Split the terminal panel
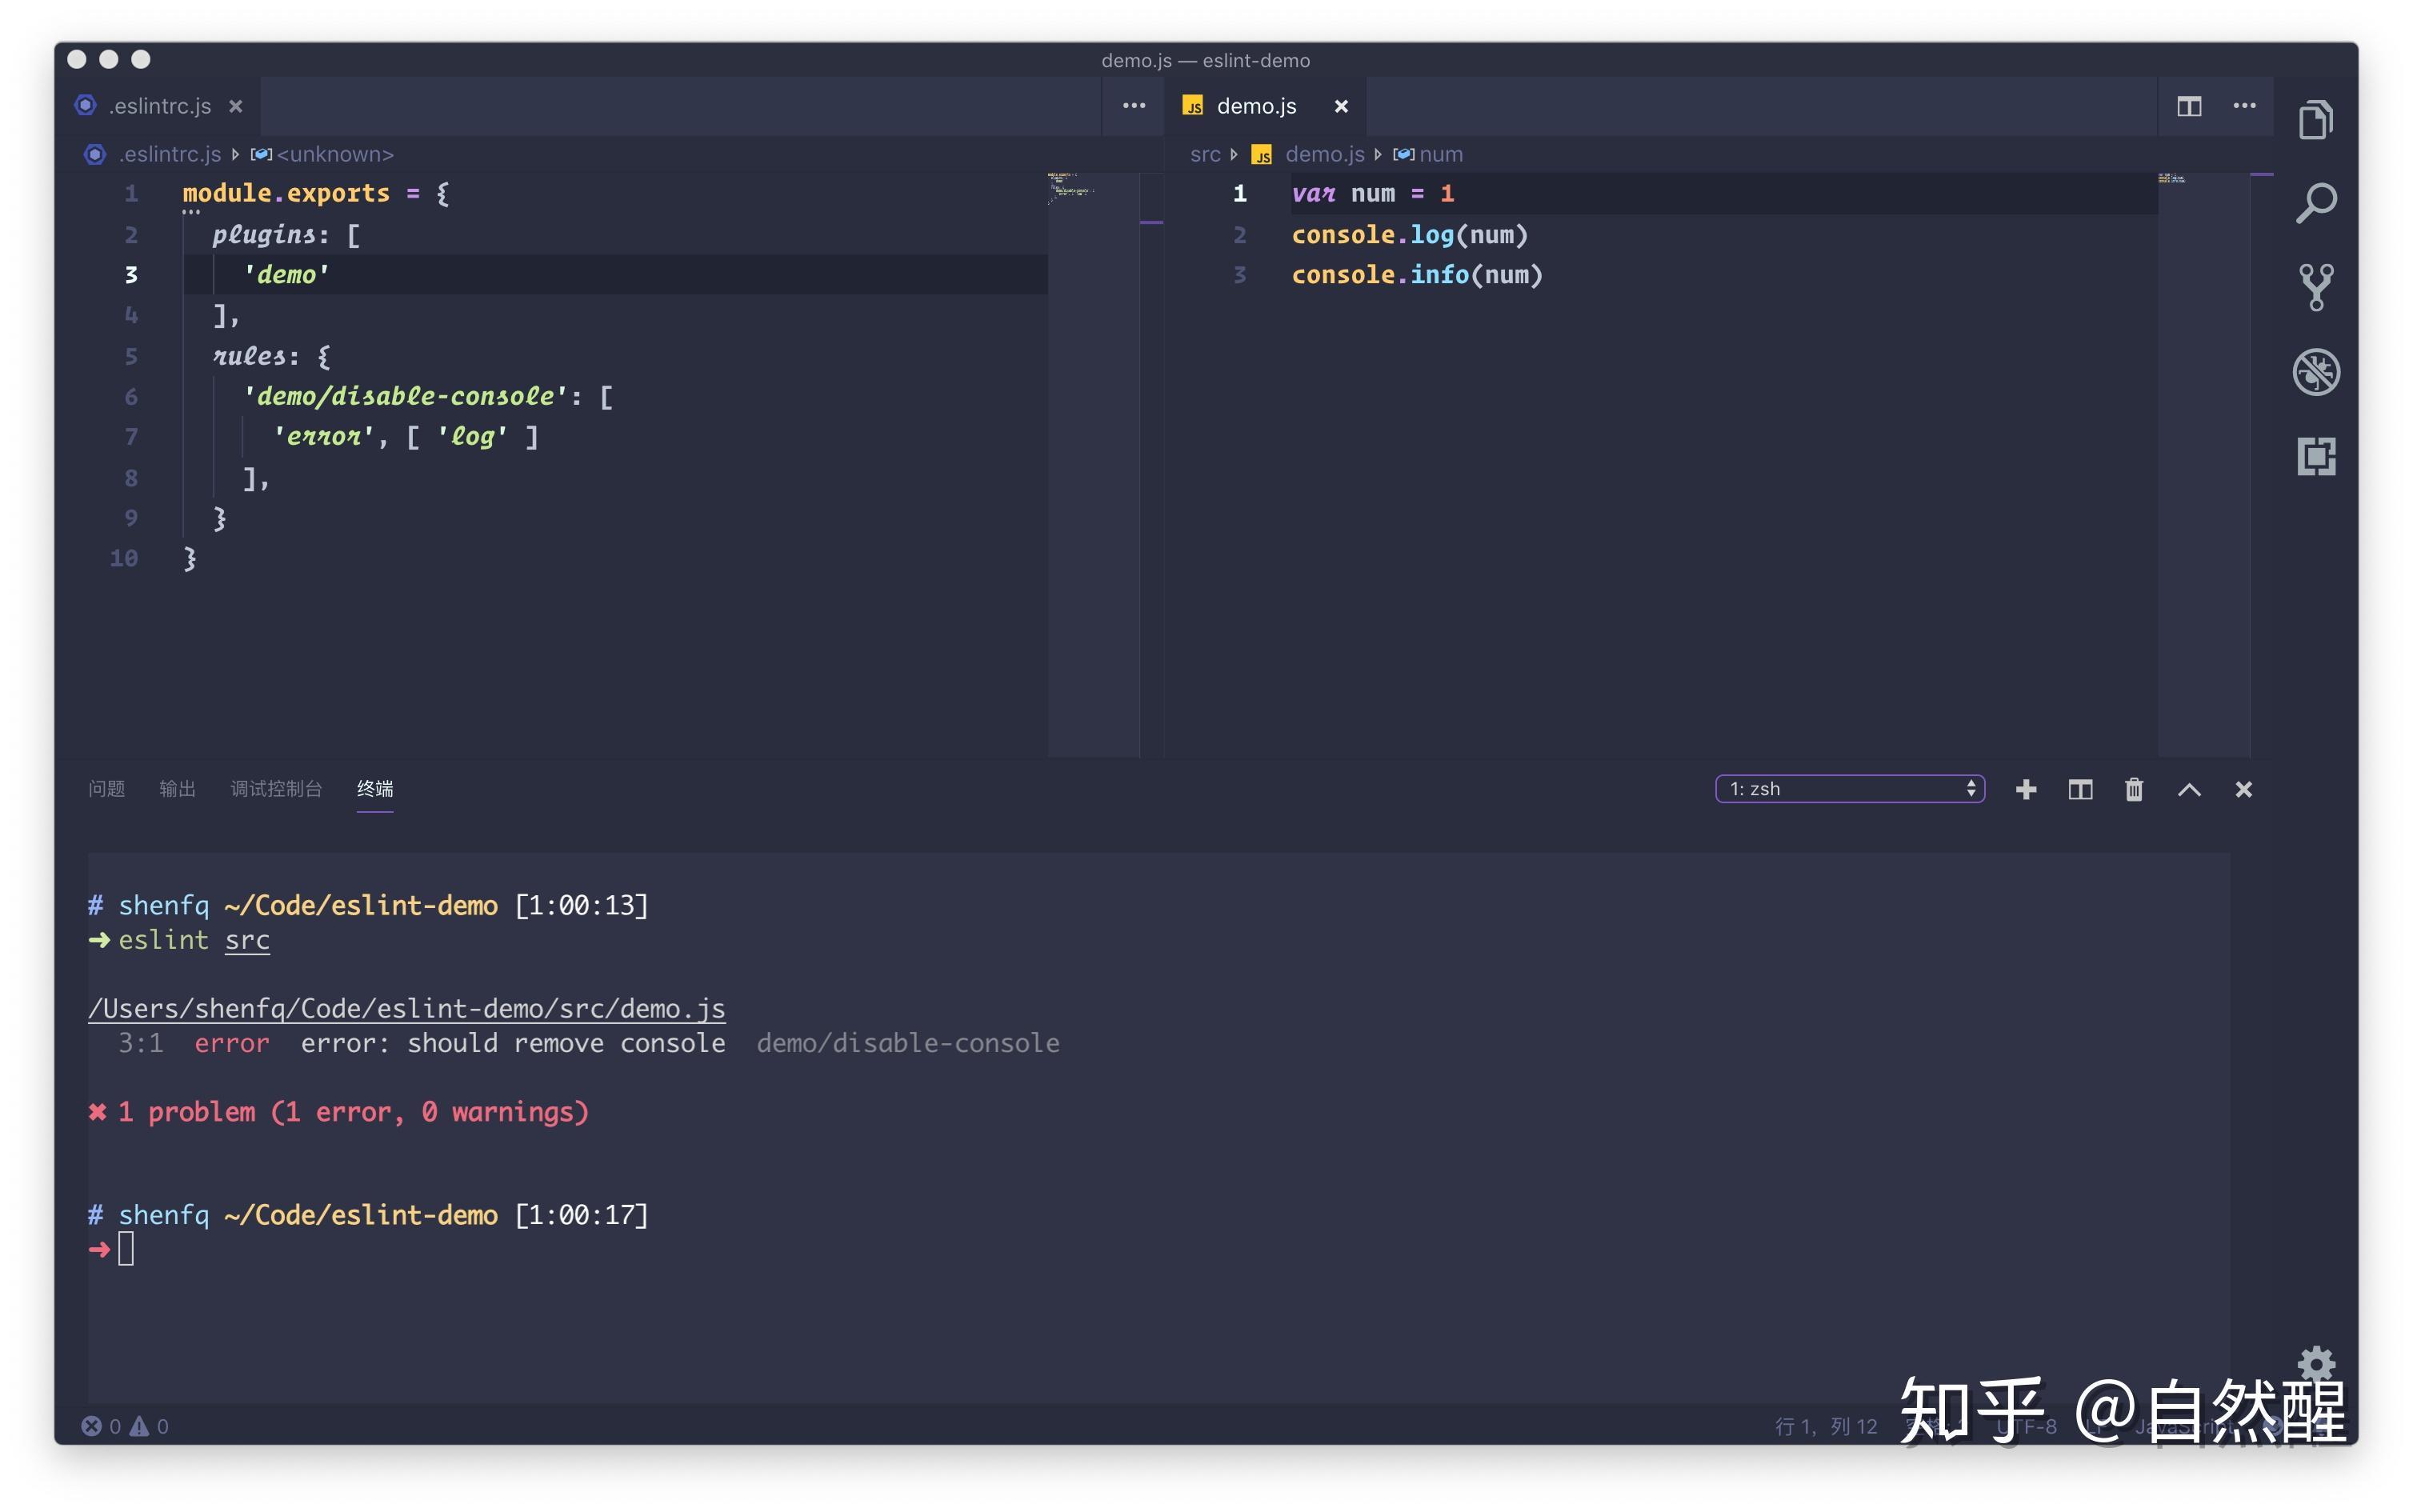Screen dimensions: 2413x1512 click(x=2079, y=789)
